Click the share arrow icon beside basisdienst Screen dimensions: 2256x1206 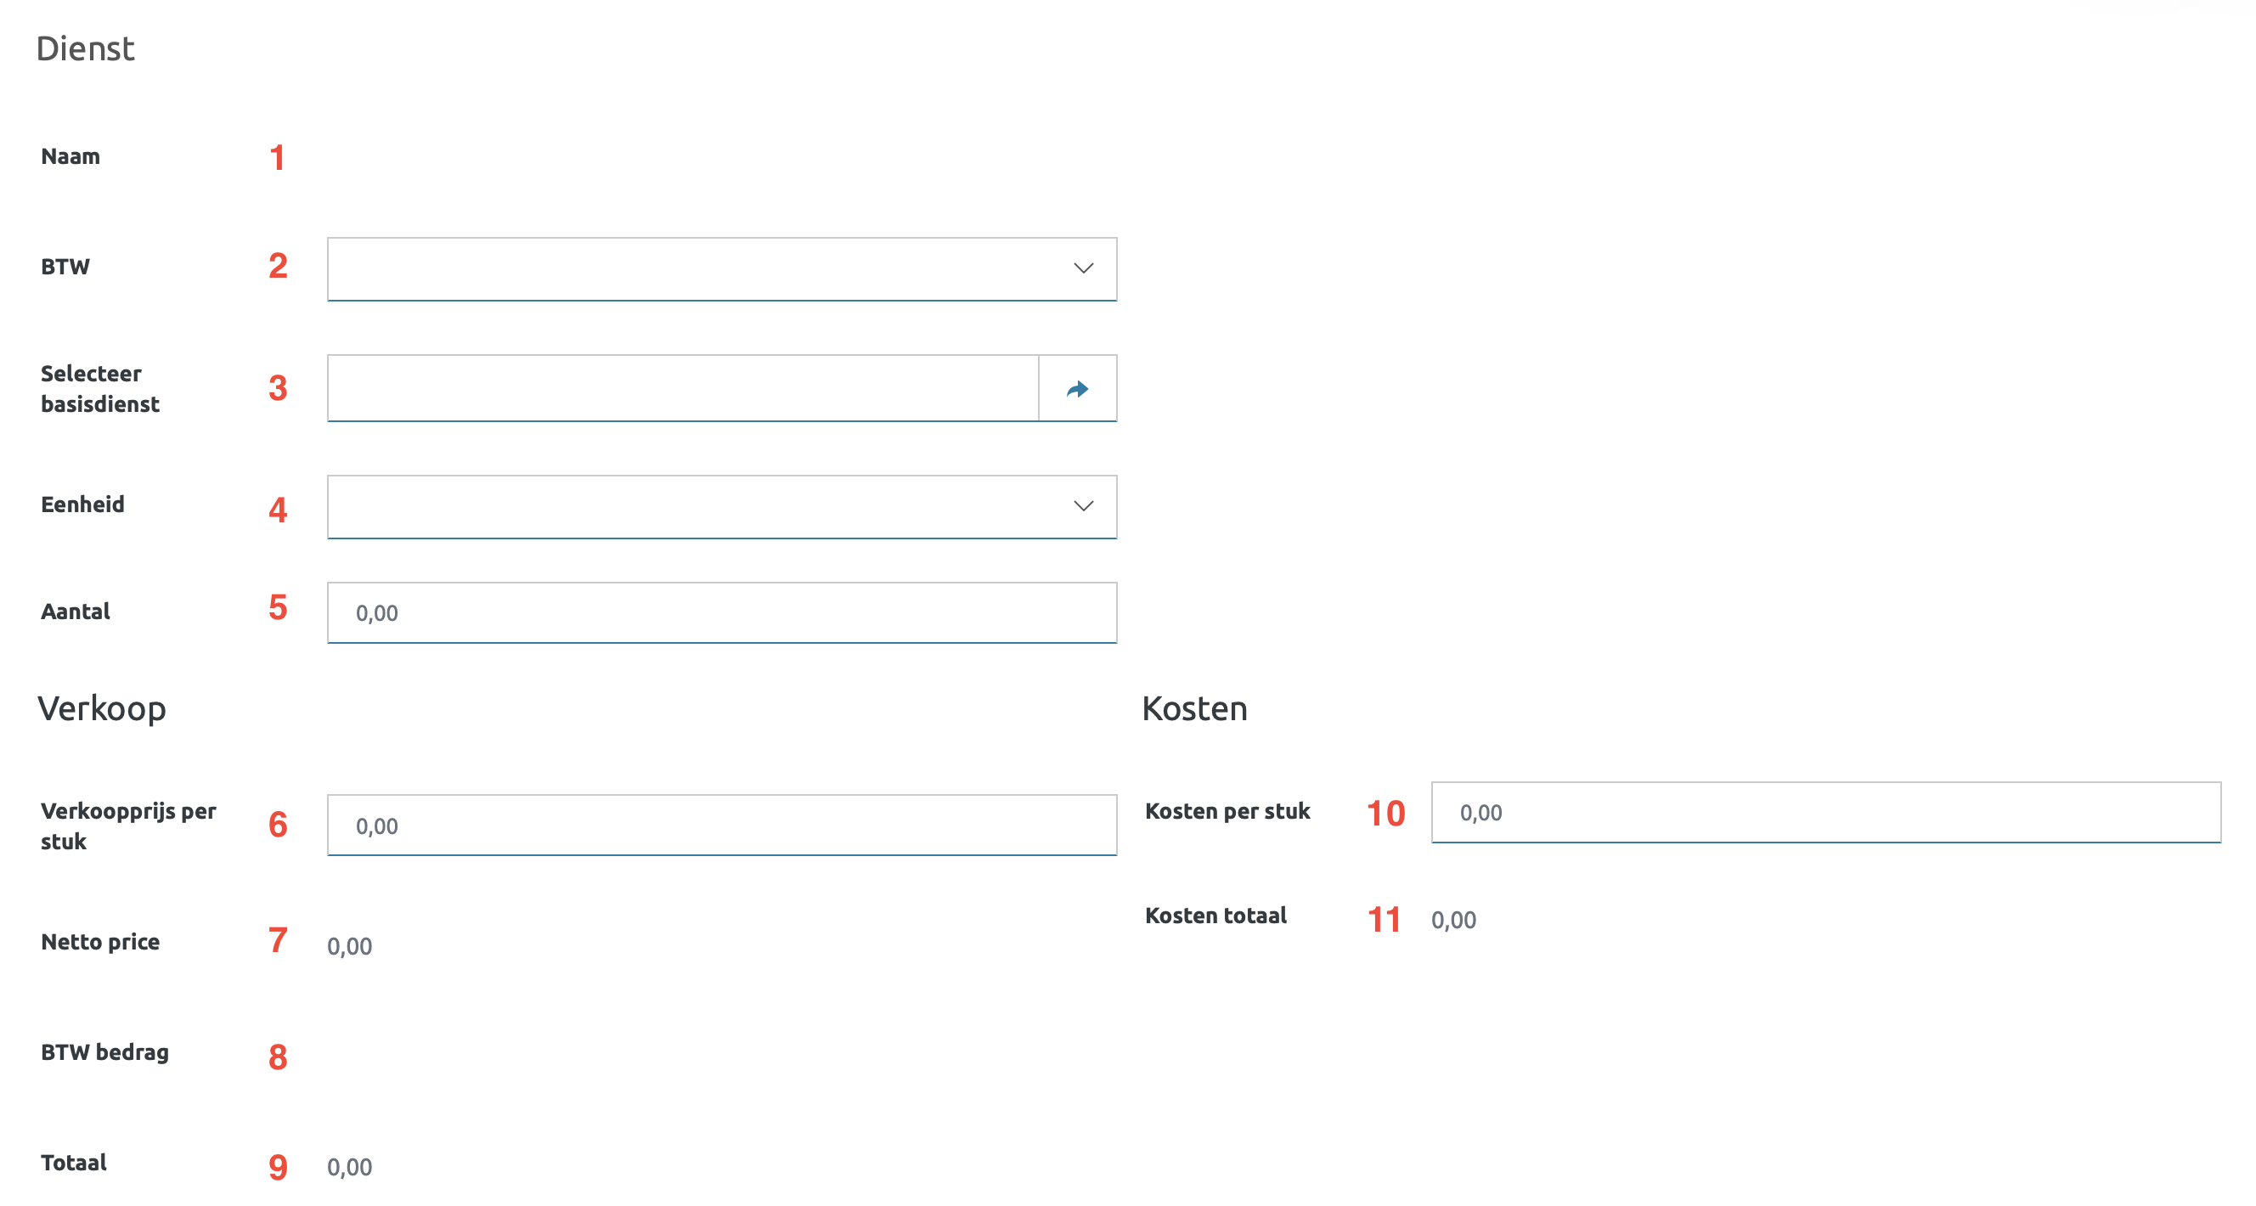point(1076,389)
